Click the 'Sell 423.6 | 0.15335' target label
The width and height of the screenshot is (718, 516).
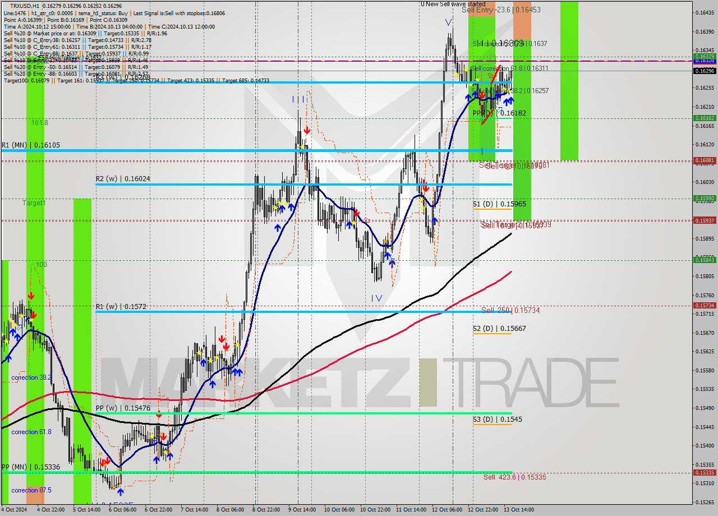point(514,477)
